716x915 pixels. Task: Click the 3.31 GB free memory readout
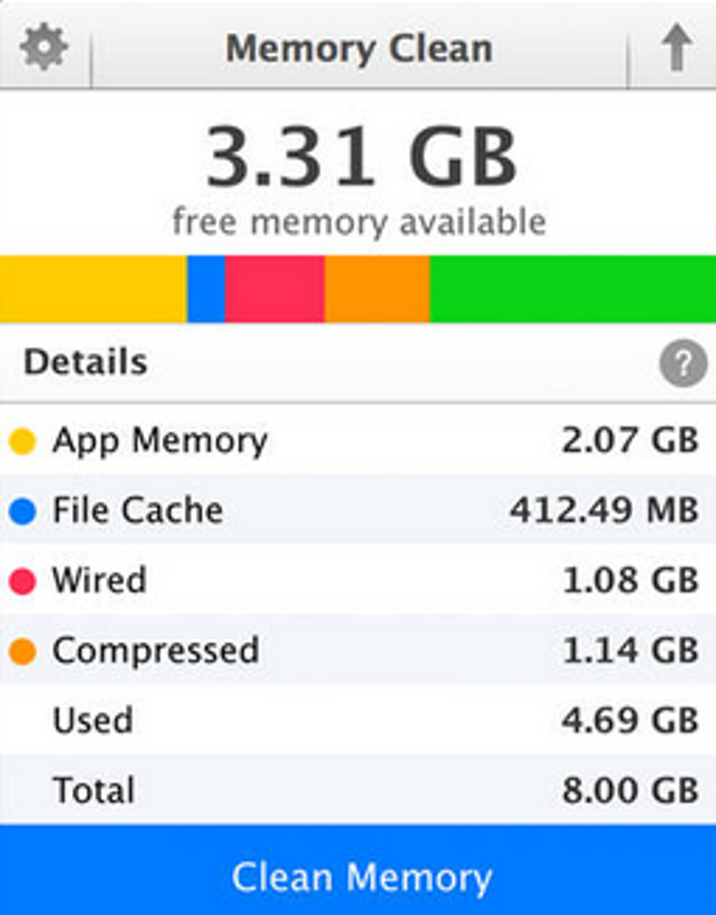point(360,157)
